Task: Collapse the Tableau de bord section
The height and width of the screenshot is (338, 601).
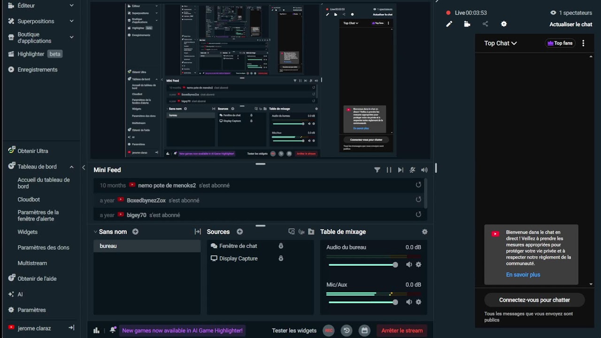Action: [71, 167]
